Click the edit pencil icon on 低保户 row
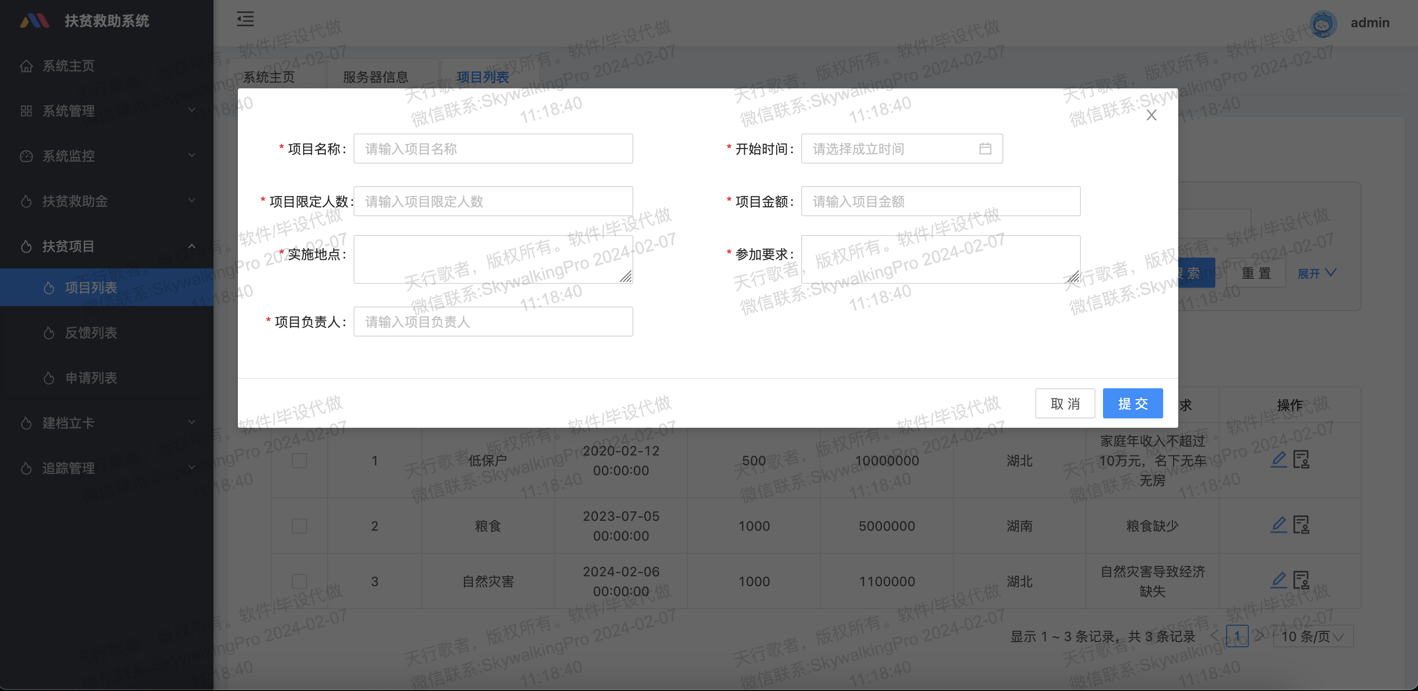This screenshot has height=691, width=1418. (1278, 460)
